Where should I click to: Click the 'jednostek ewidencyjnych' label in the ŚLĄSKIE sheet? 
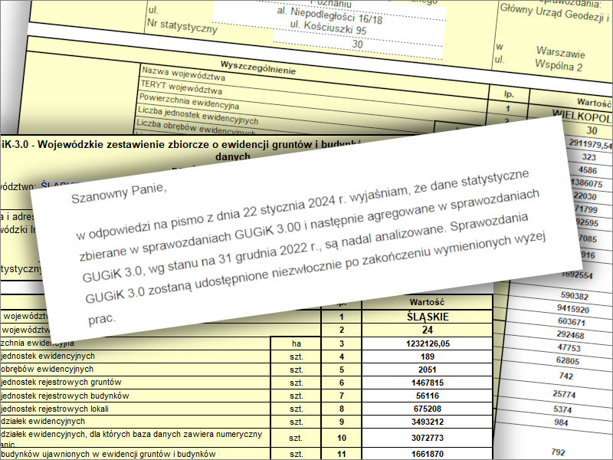(48, 356)
